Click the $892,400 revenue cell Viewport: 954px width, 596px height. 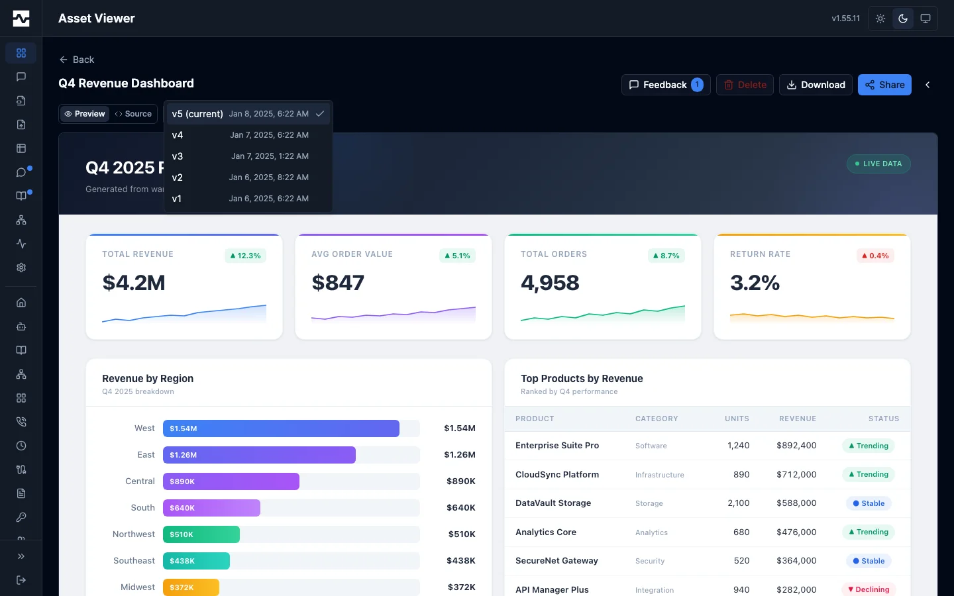[796, 446]
